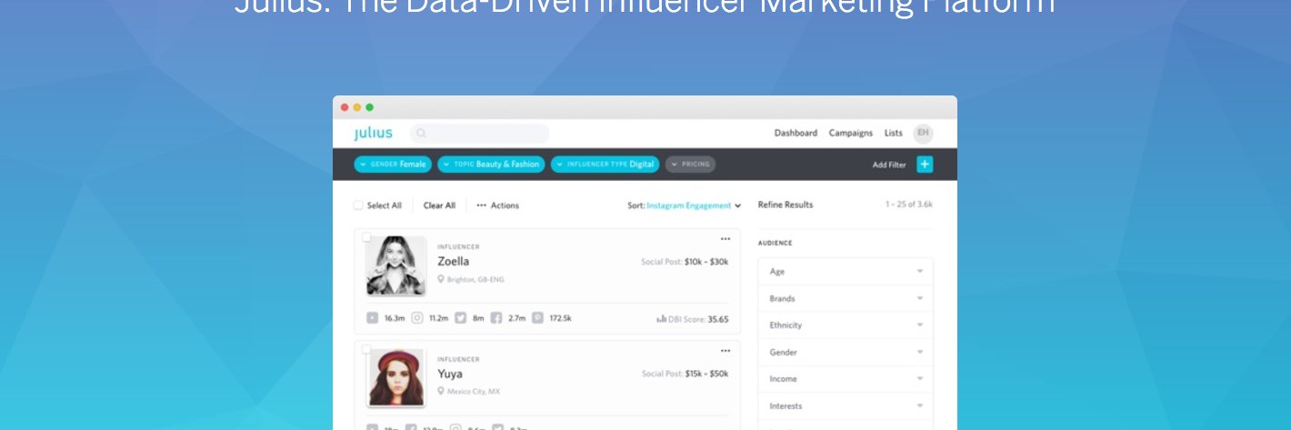1291x430 pixels.
Task: Check the Select All checkbox
Action: (x=358, y=205)
